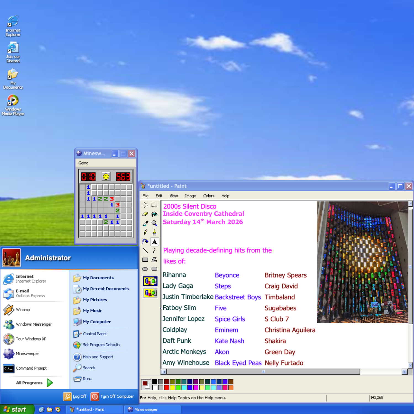Open My Computer from the Start menu

[x=92, y=322]
